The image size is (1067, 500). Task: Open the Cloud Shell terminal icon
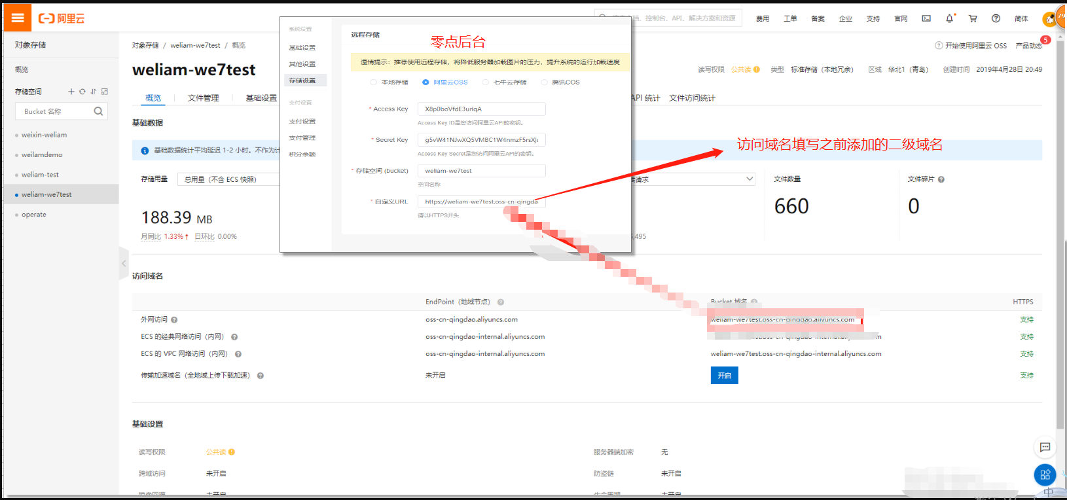coord(926,18)
